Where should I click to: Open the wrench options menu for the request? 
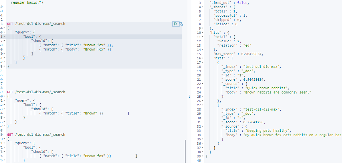tap(181, 24)
